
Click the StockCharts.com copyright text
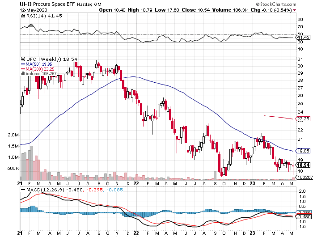coord(276,4)
